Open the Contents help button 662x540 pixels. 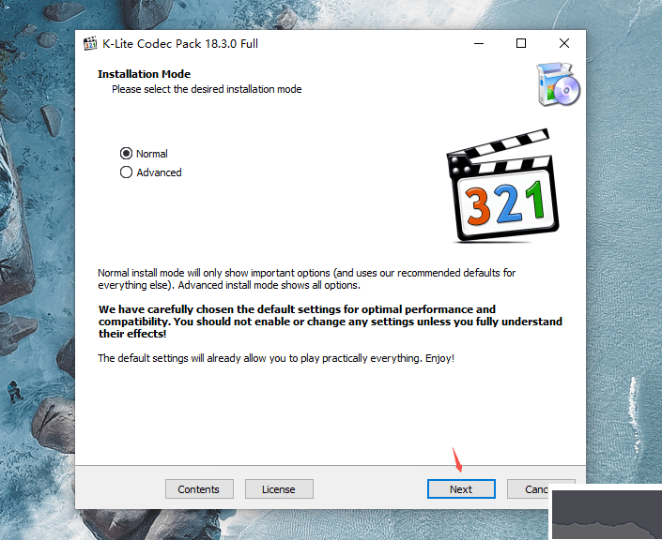[199, 489]
